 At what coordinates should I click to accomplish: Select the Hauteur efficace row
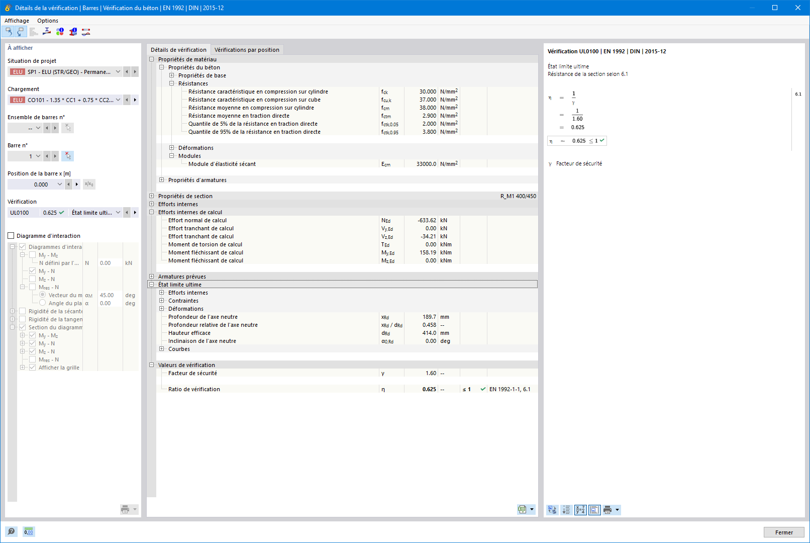coord(347,333)
